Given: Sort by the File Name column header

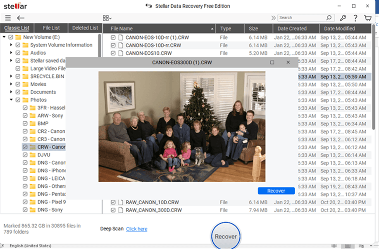Looking at the screenshot, I should point(159,28).
